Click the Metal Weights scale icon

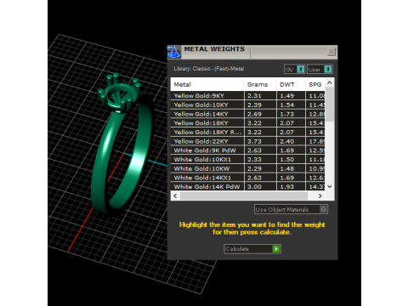(173, 52)
